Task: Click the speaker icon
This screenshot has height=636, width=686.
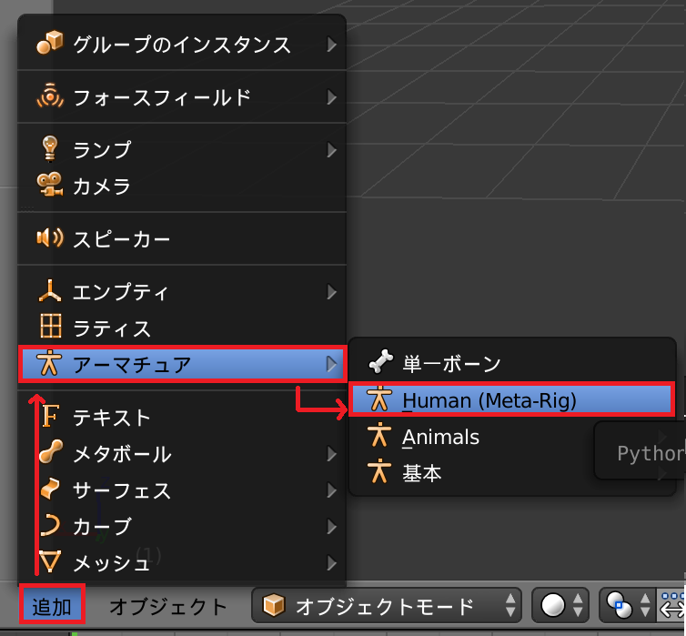Action: pyautogui.click(x=50, y=238)
